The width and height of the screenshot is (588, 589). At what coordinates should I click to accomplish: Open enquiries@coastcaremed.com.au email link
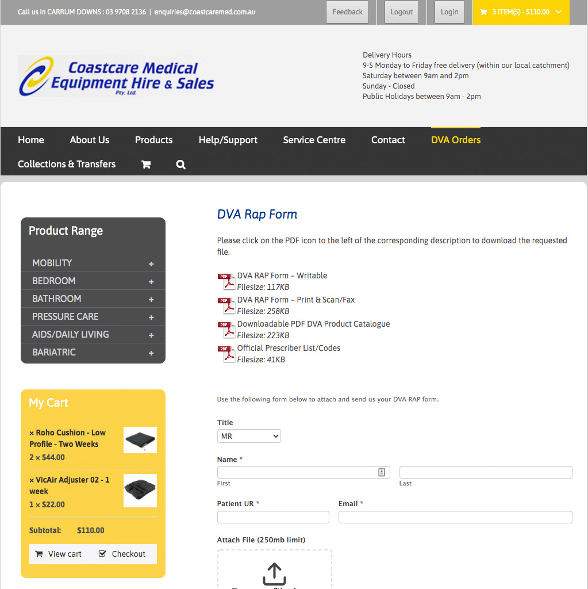click(205, 12)
